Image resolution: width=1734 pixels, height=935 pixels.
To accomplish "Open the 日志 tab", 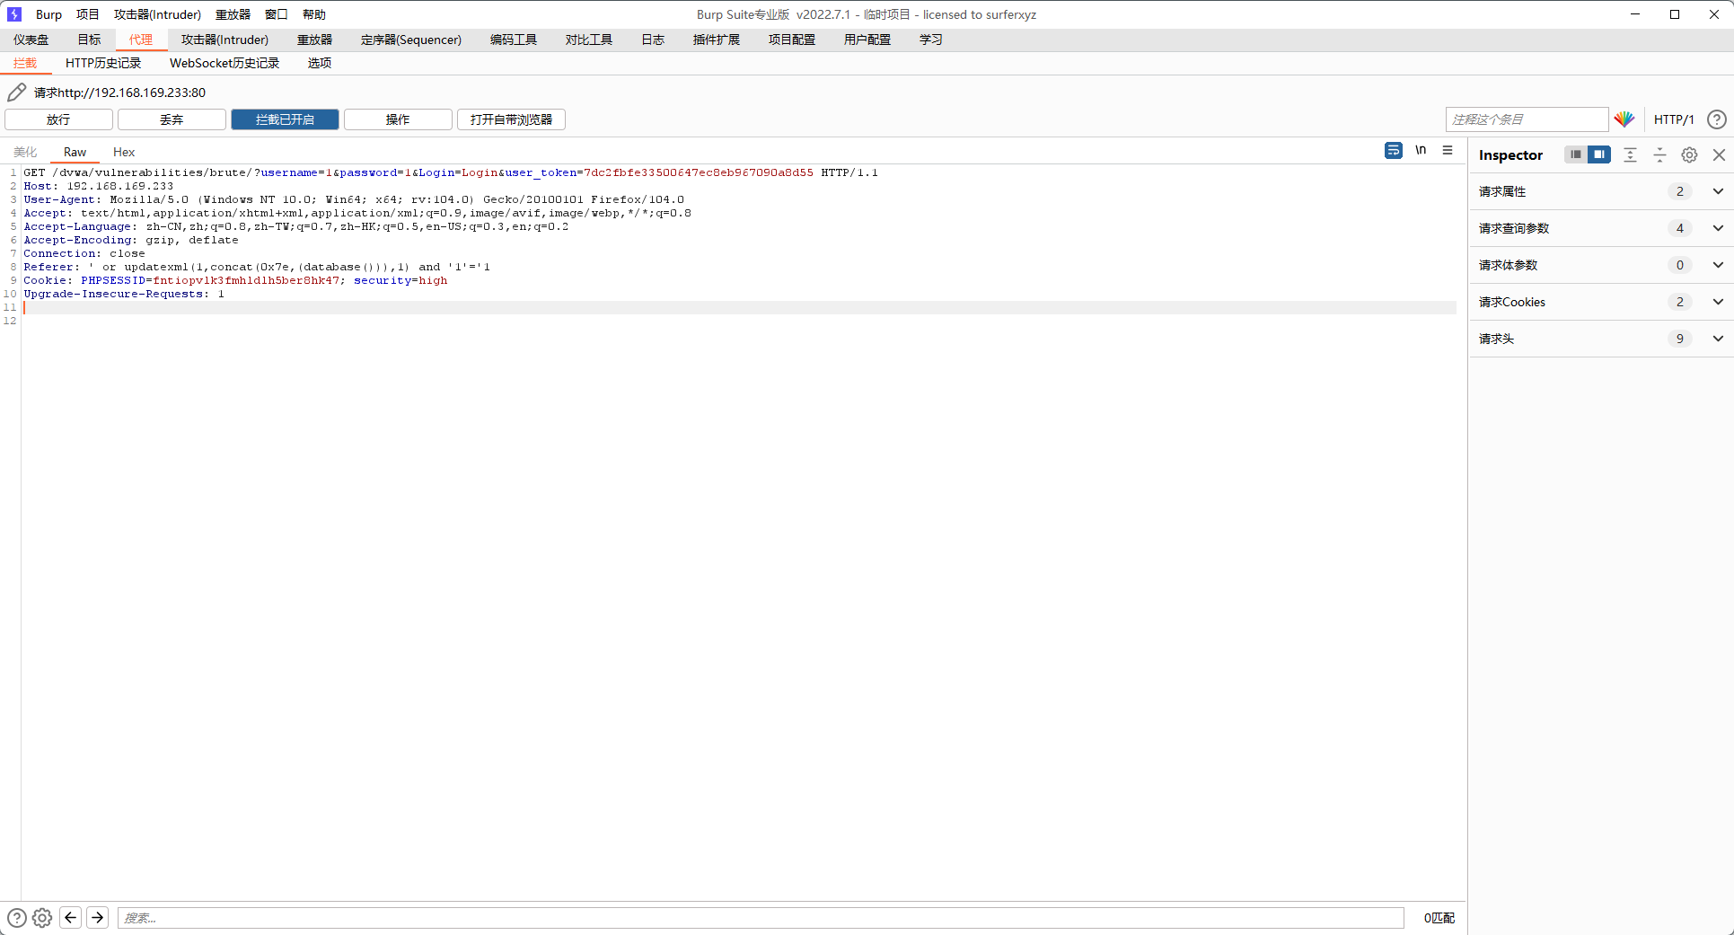I will pyautogui.click(x=653, y=40).
